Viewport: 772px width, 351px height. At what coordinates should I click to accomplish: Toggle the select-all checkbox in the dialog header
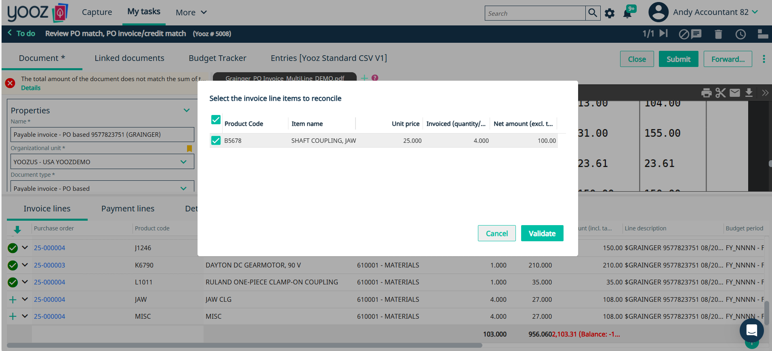coord(216,120)
